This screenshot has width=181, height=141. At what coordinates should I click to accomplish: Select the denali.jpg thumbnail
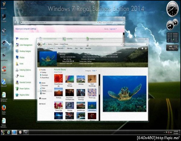point(81,80)
